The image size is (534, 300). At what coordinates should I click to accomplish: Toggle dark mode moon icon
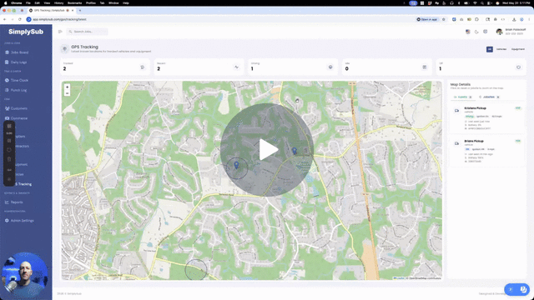(x=476, y=32)
